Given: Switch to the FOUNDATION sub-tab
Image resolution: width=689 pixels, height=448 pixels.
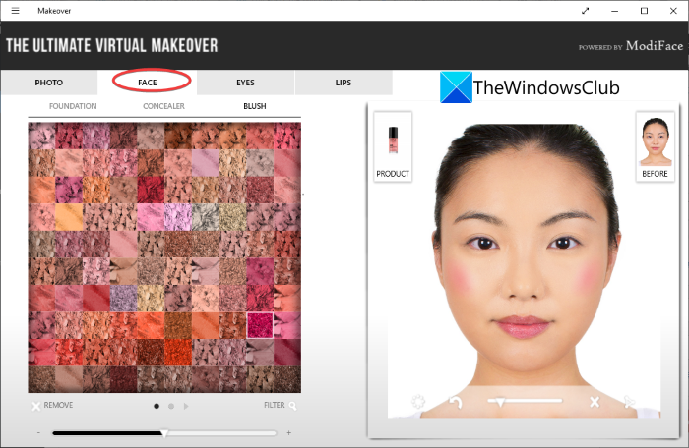Looking at the screenshot, I should (73, 106).
